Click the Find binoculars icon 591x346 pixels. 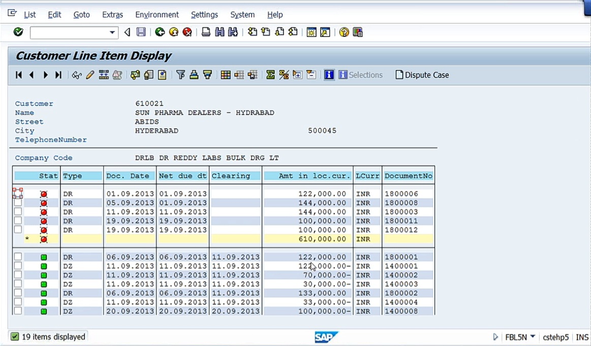tap(220, 32)
